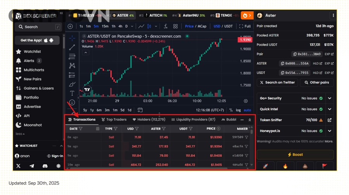The height and width of the screenshot is (195, 349).
Task: Open trending token AITECH #3
Action: (x=153, y=15)
